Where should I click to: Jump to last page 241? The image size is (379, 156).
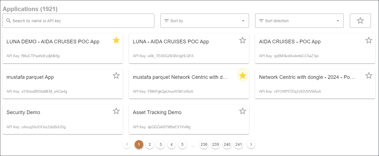coord(239,144)
